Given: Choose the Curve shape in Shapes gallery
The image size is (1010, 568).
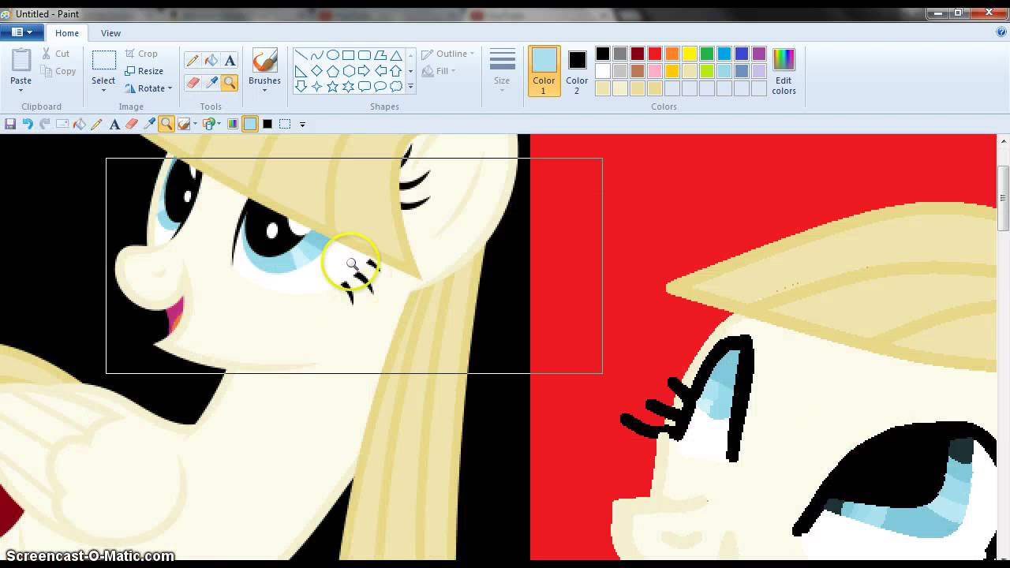Looking at the screenshot, I should click(317, 55).
